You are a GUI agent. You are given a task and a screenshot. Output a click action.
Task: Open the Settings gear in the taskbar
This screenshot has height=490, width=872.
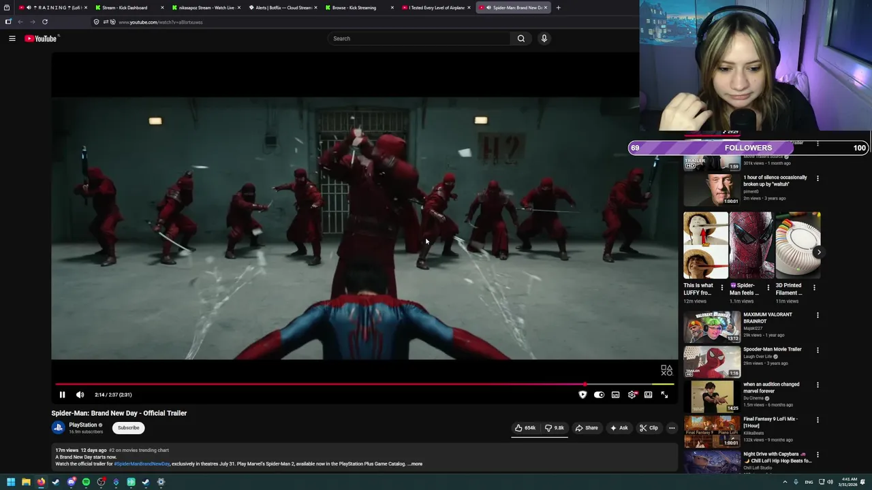tap(161, 482)
